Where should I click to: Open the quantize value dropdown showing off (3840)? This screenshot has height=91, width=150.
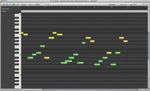point(40,4)
